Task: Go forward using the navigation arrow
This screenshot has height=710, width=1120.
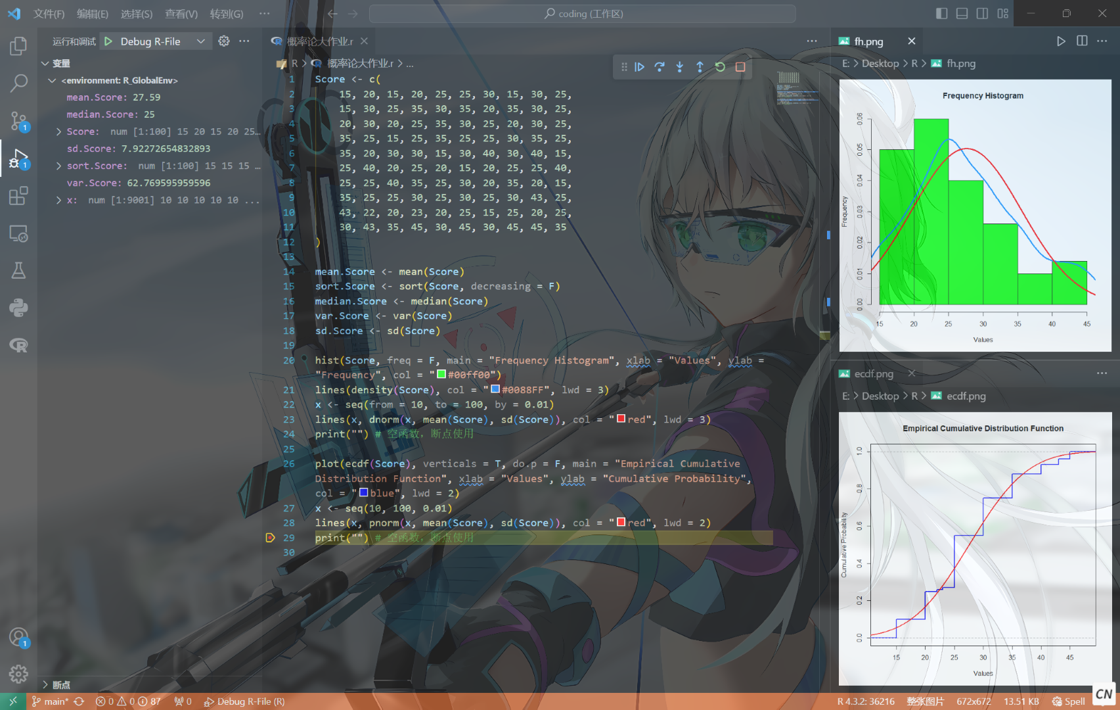Action: [x=353, y=14]
